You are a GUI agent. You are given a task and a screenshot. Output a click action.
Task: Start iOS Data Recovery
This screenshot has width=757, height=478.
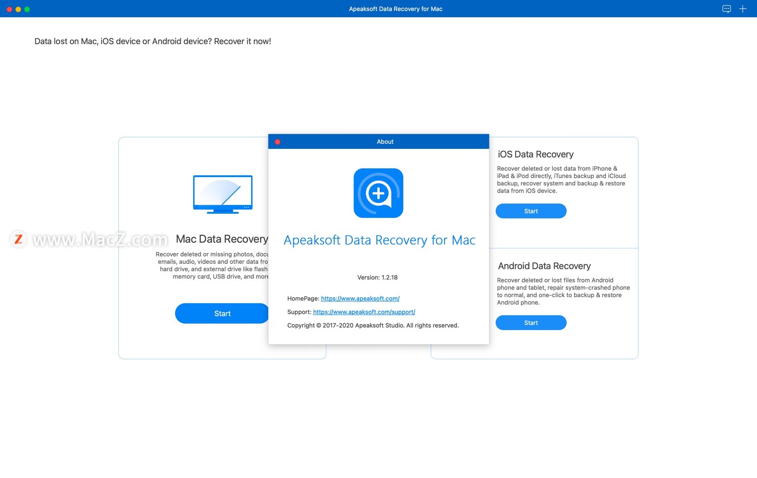click(x=531, y=211)
